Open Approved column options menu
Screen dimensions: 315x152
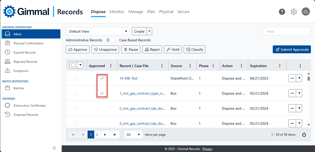[111, 66]
